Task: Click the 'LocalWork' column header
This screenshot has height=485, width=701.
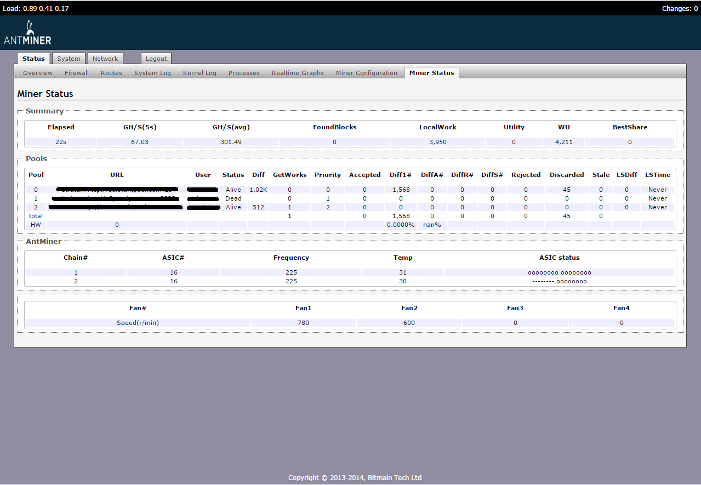Action: (x=438, y=127)
